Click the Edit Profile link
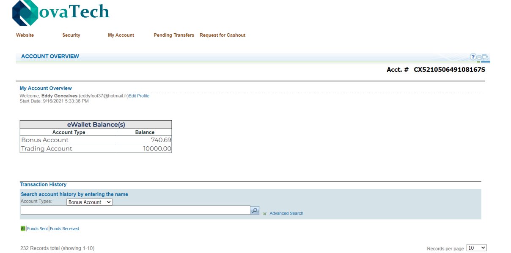This screenshot has height=253, width=511. click(x=139, y=96)
